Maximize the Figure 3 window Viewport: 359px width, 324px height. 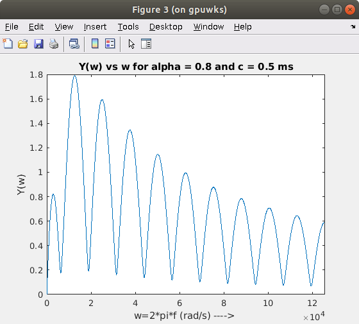click(x=337, y=10)
